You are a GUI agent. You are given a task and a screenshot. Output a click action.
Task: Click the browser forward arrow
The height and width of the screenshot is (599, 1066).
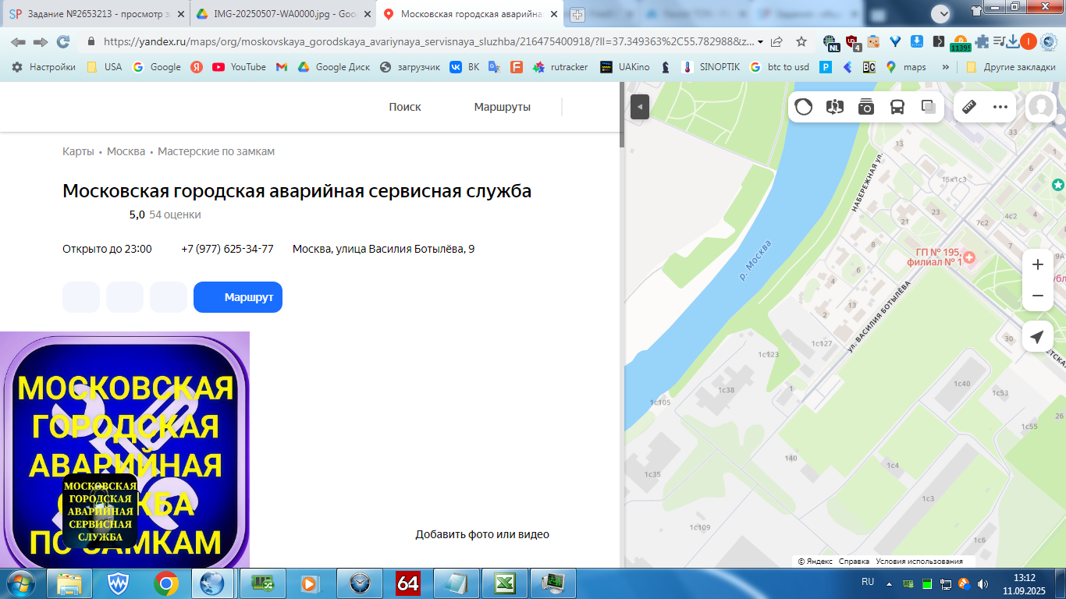tap(41, 42)
